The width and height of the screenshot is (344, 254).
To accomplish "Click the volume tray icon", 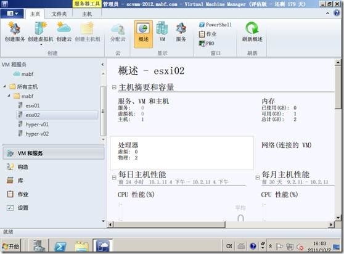I will (300, 247).
